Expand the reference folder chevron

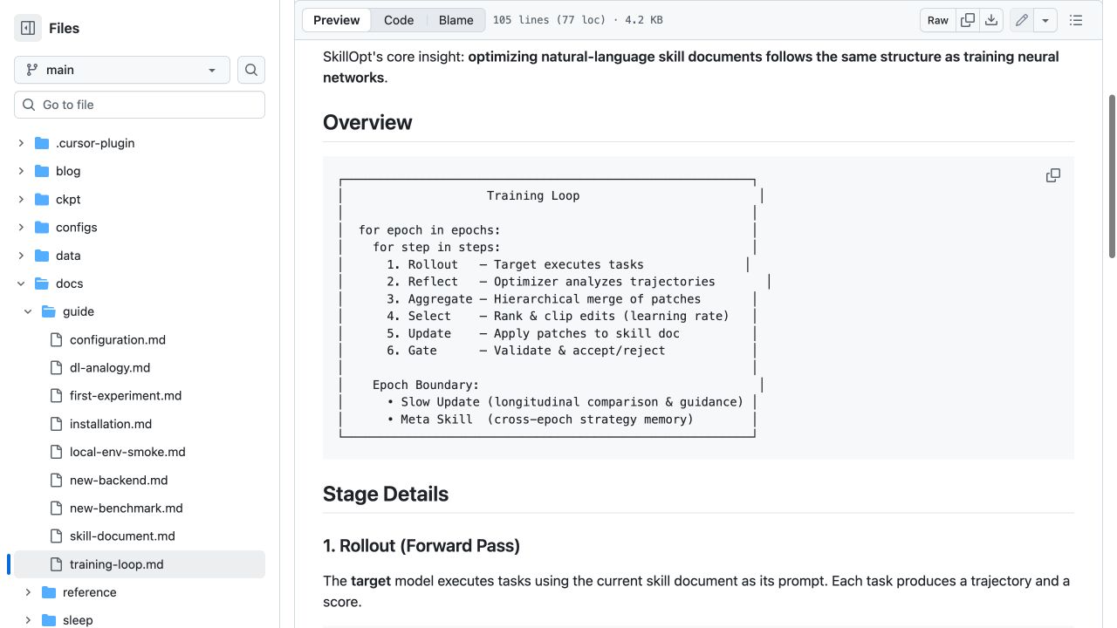28,592
